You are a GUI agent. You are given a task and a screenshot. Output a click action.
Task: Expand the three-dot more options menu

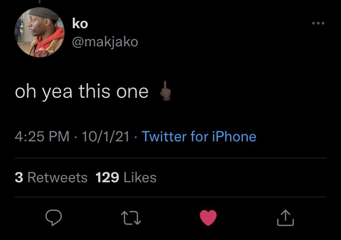click(x=318, y=24)
